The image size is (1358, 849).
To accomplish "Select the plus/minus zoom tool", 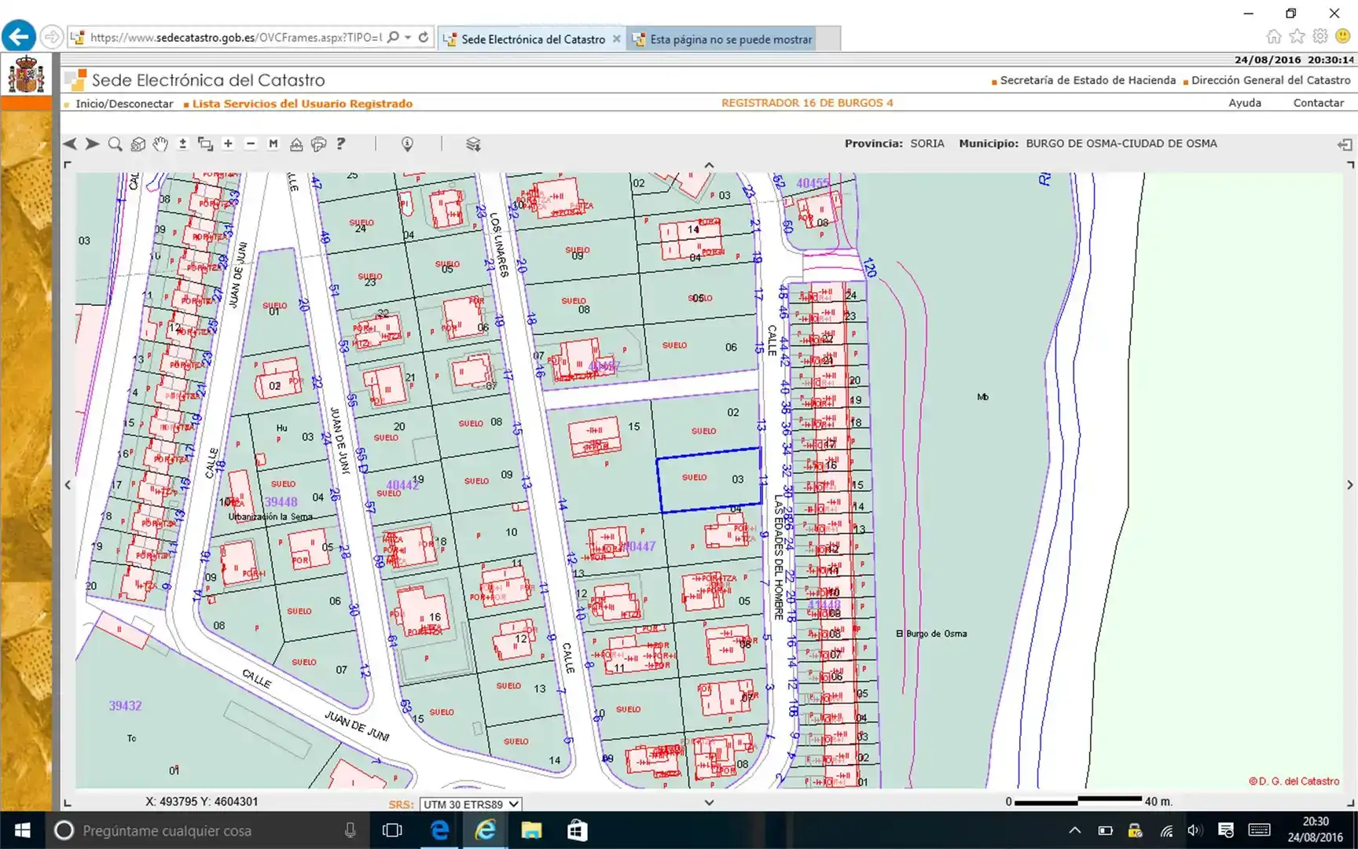I will 182,144.
